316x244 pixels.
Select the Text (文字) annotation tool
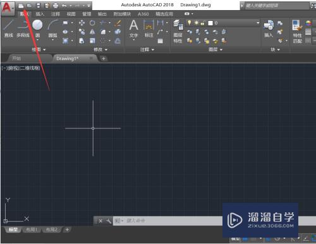[133, 28]
